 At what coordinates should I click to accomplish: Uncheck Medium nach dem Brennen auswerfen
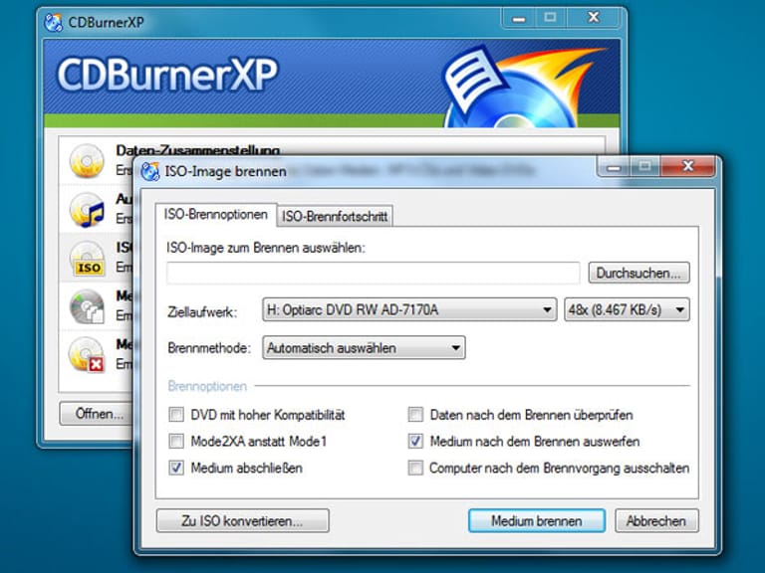point(415,442)
